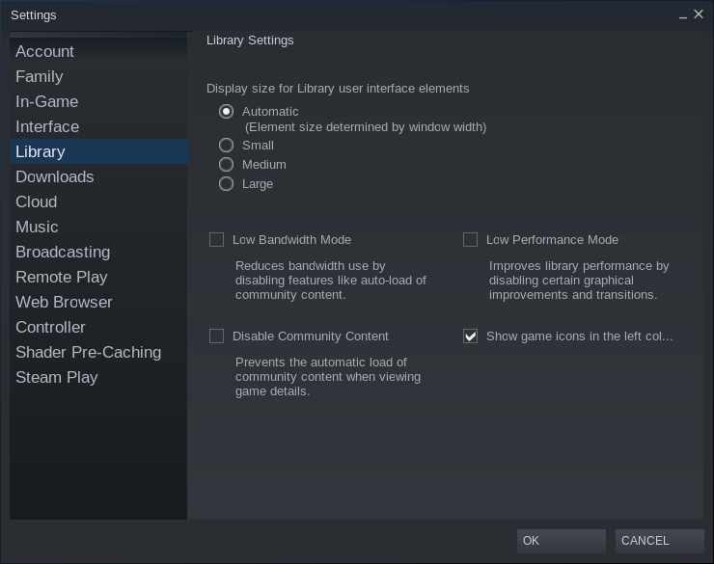Screen dimensions: 714x564
Task: Open Shader Pre-Caching settings
Action: click(x=98, y=352)
